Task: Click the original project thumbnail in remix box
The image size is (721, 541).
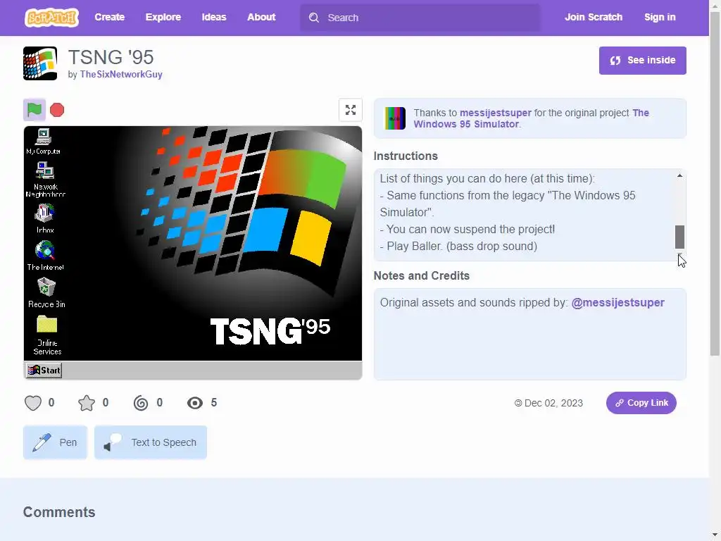Action: (395, 118)
